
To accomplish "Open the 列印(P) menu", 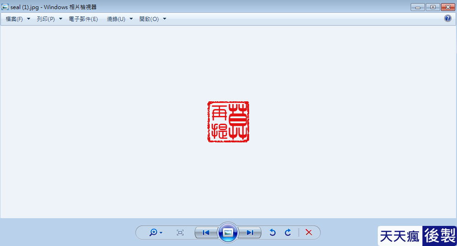I will [x=46, y=19].
